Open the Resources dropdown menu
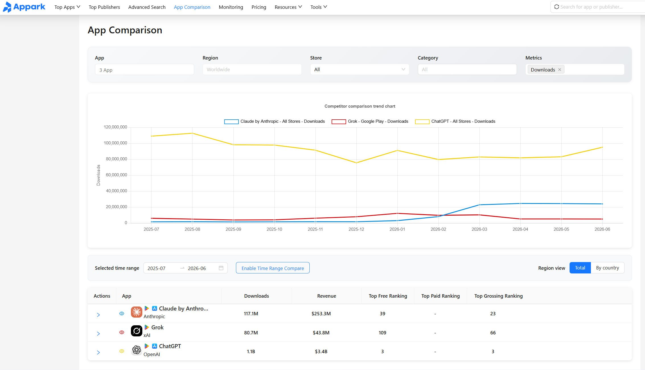645x370 pixels. coord(288,7)
